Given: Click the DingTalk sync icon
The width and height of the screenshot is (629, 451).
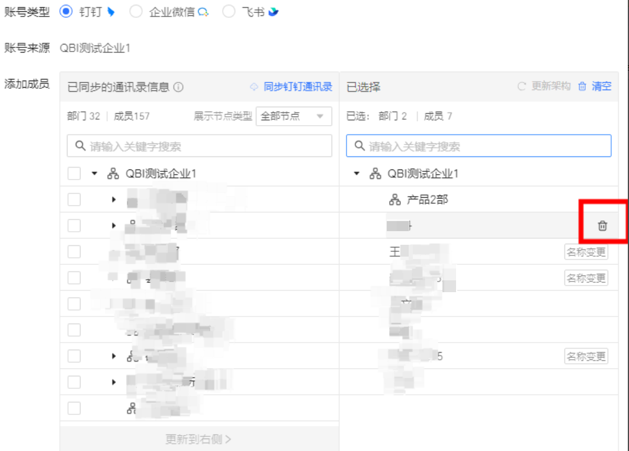Looking at the screenshot, I should [254, 87].
